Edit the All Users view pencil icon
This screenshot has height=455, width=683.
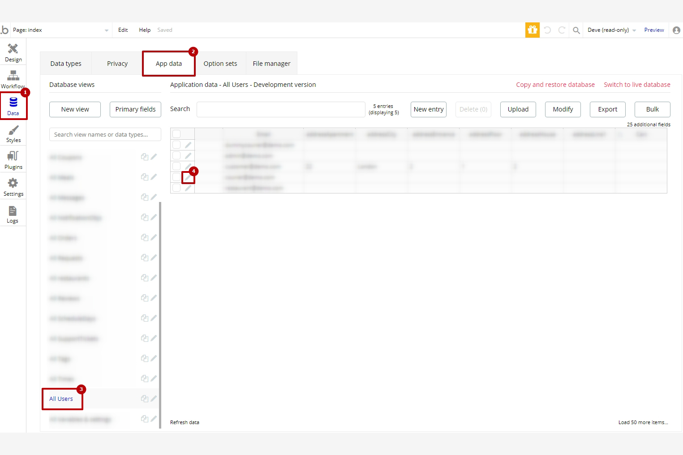[154, 398]
